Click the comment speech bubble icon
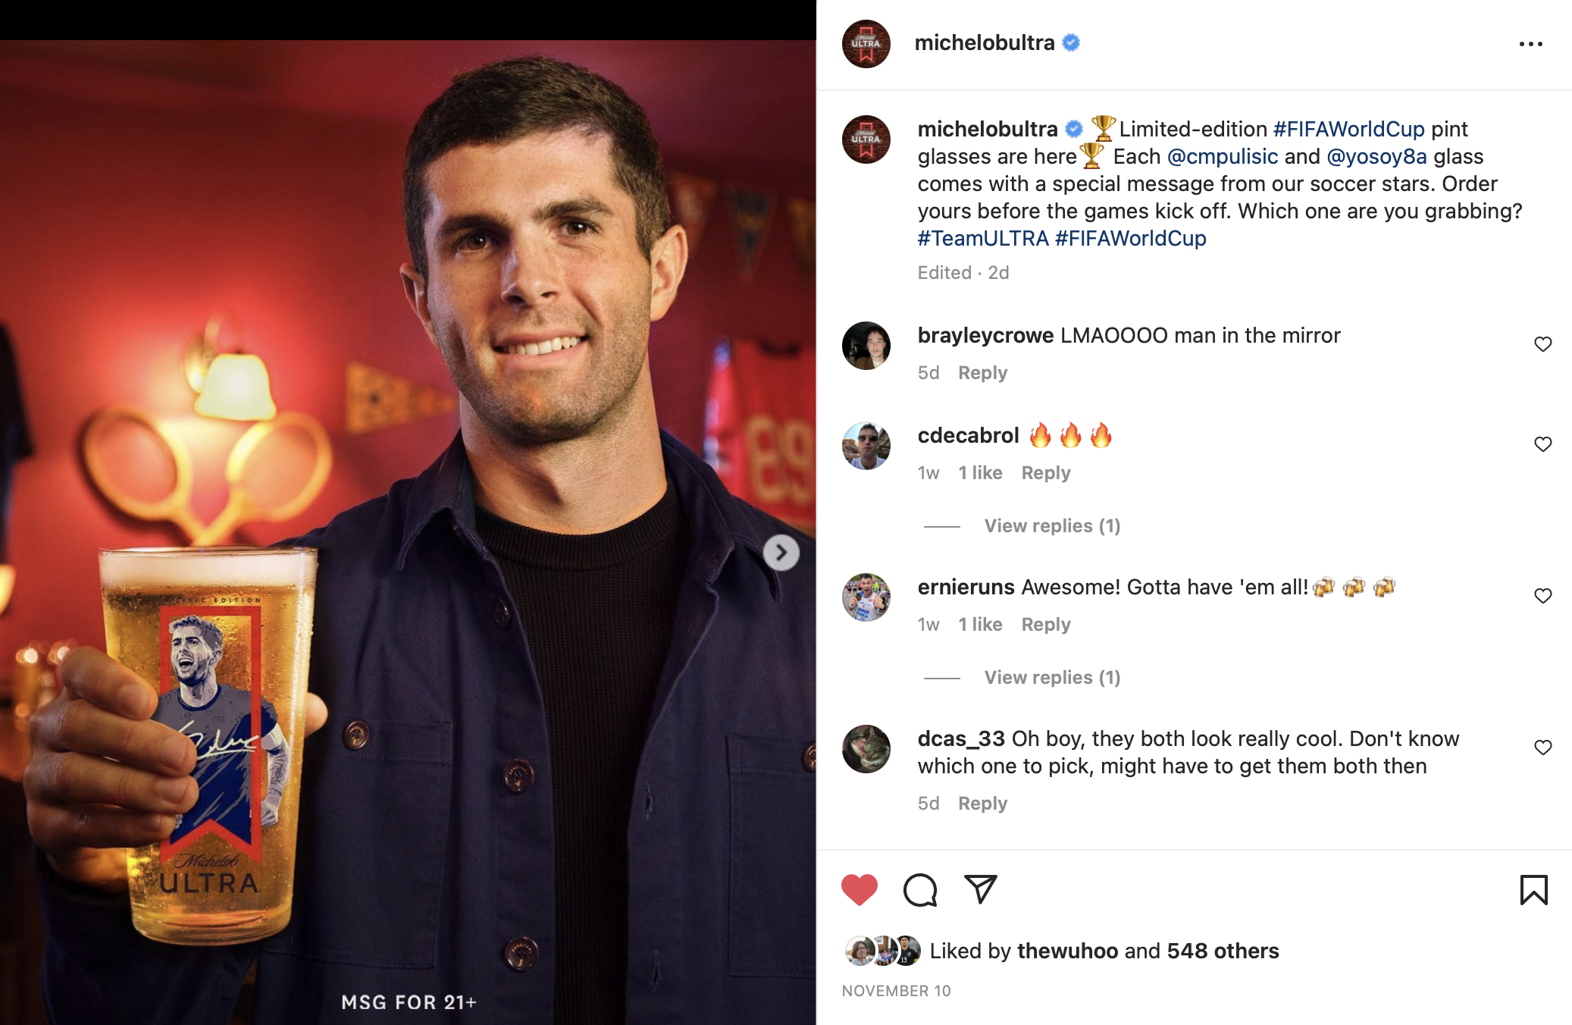Image resolution: width=1572 pixels, height=1025 pixels. (920, 889)
